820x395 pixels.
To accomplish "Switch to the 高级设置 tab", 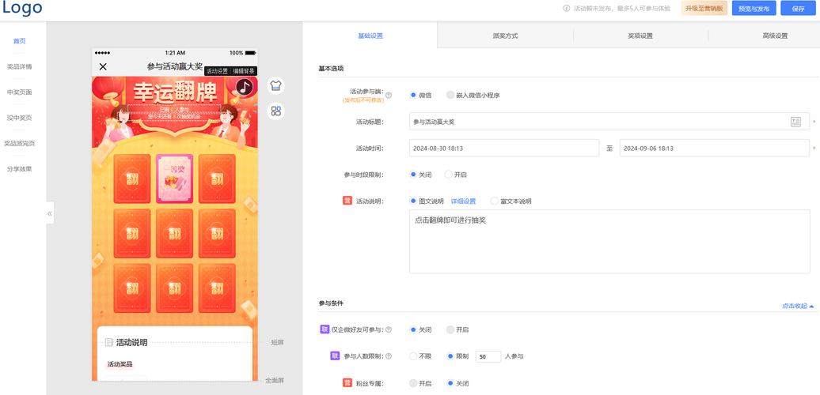I will pos(775,36).
